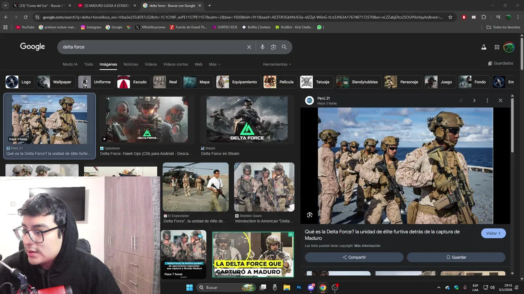Search inside preview image with Lens icon
The width and height of the screenshot is (524, 294).
309,215
